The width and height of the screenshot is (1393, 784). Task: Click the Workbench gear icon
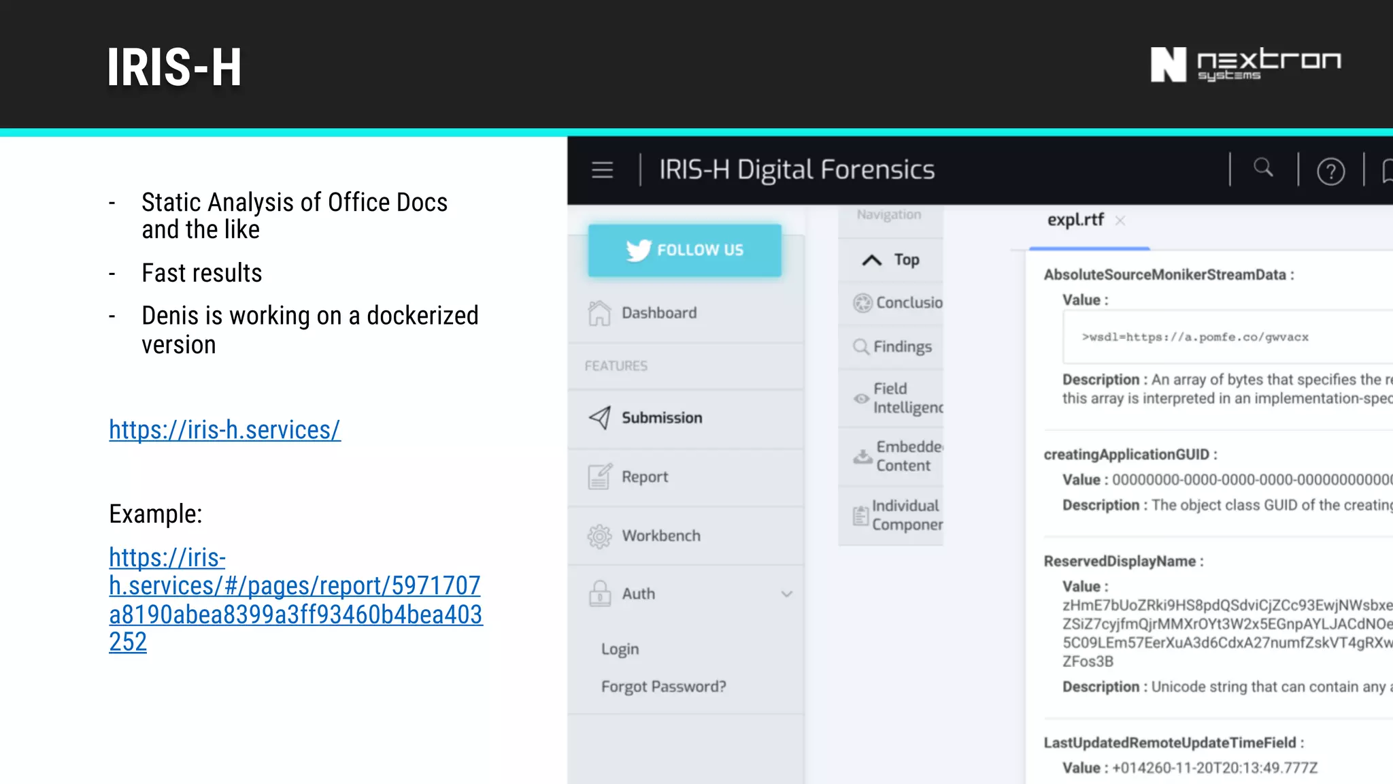coord(599,536)
